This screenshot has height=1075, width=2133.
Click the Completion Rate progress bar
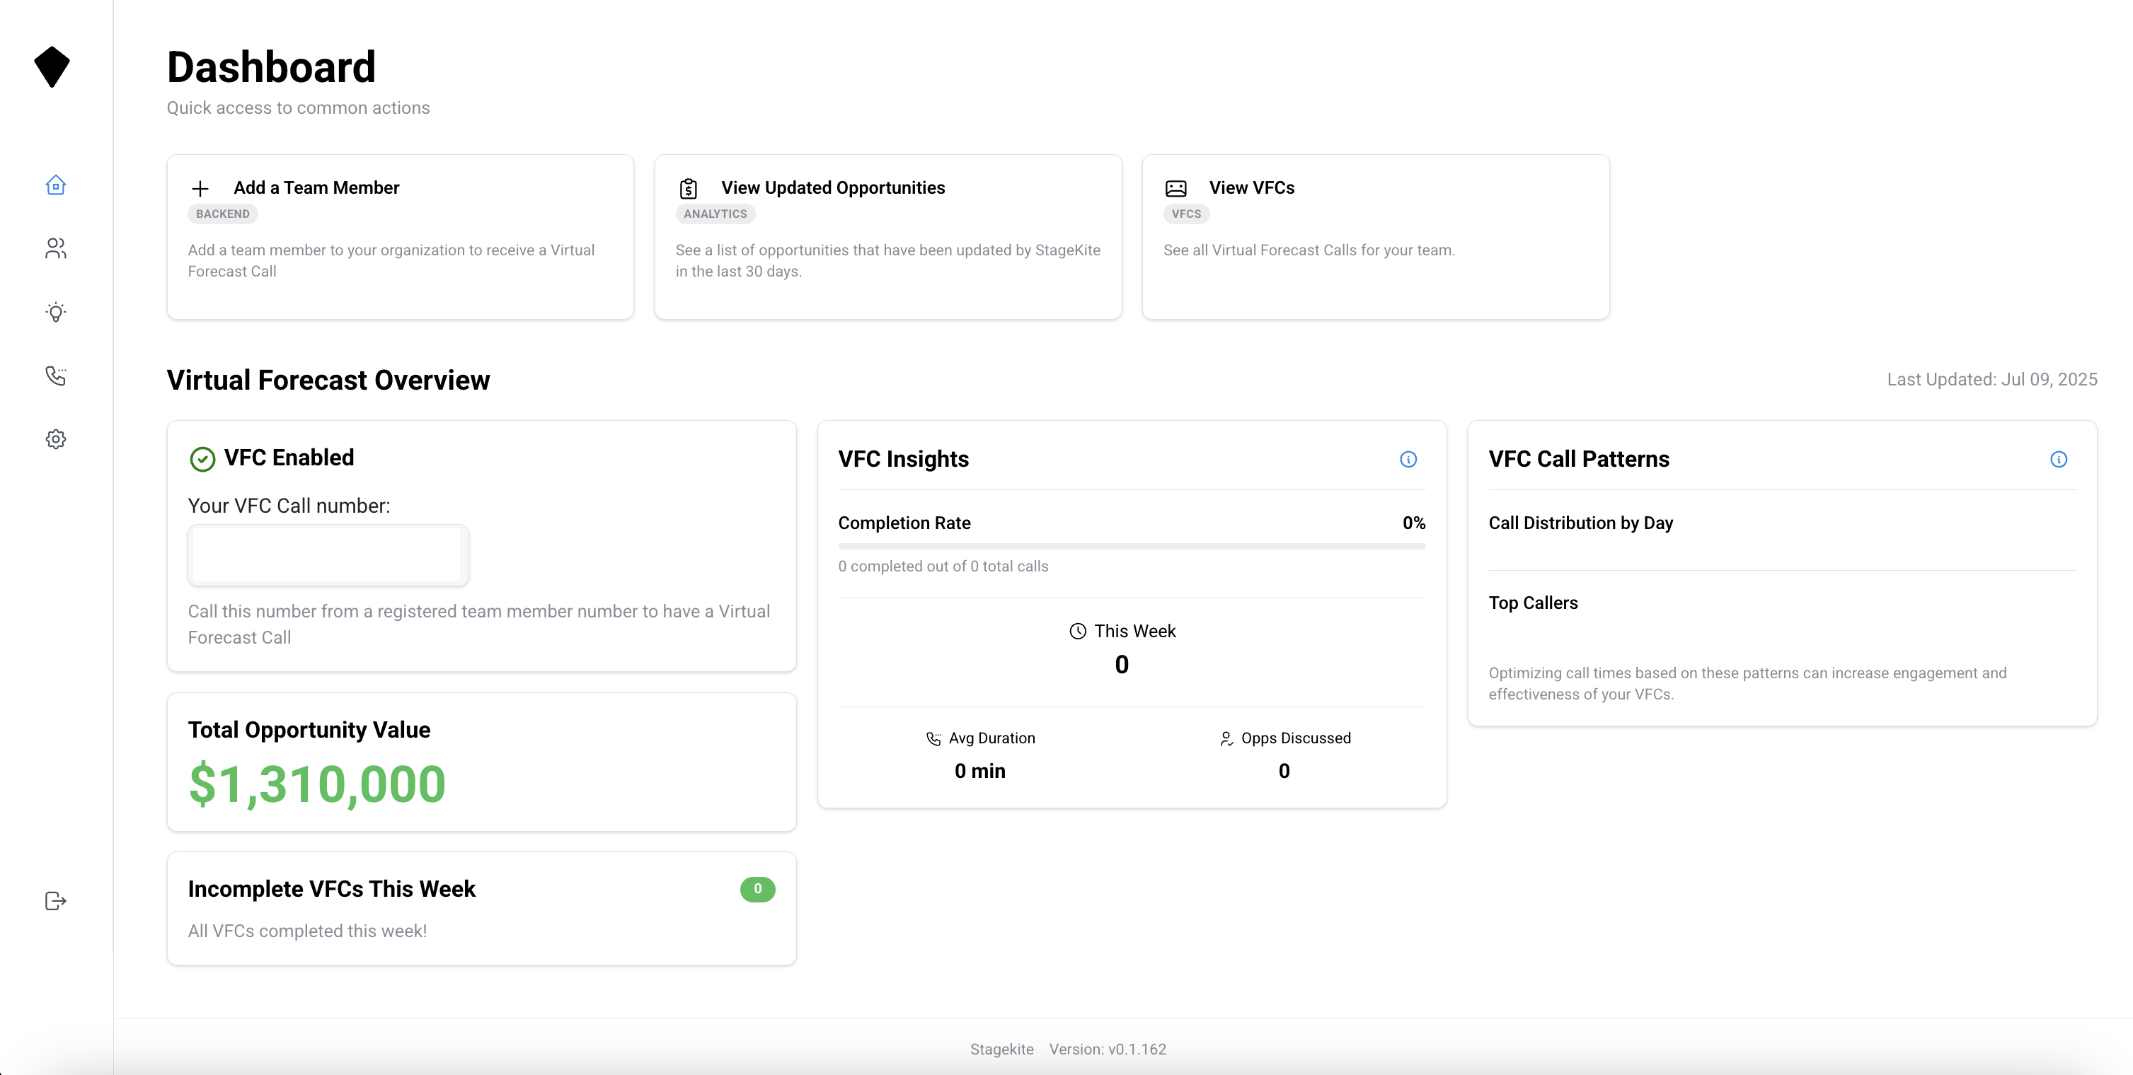pos(1131,546)
